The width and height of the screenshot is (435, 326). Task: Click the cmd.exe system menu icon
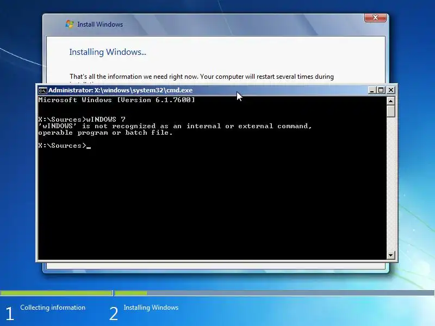43,90
